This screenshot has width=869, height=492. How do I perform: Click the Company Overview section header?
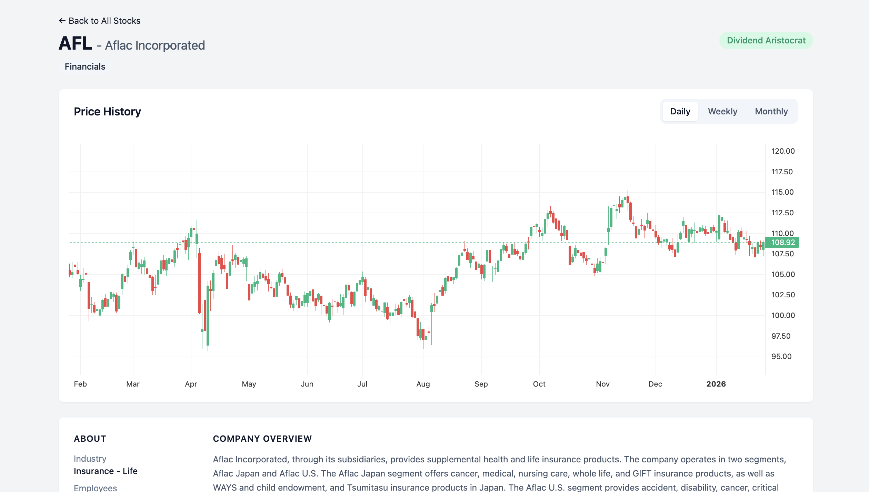262,438
